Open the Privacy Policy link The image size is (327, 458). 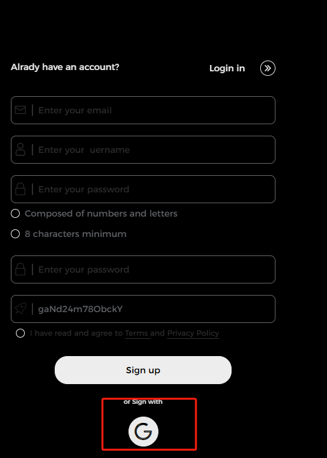pos(193,333)
